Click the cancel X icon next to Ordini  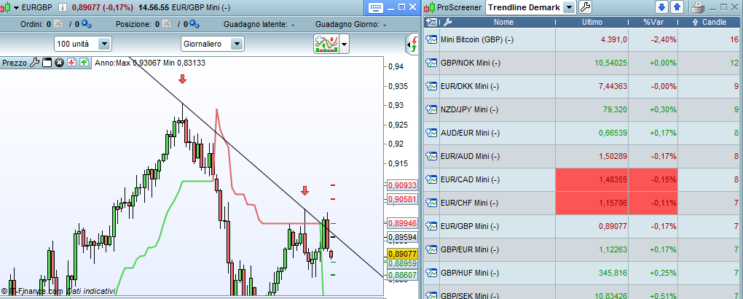pos(58,24)
